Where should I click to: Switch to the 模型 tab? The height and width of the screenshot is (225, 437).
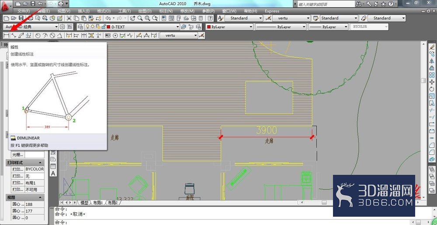(84, 203)
